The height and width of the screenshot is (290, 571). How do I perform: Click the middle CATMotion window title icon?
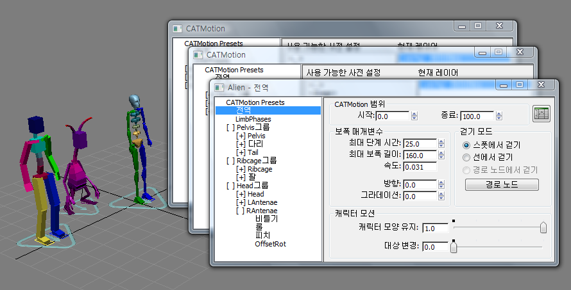click(x=198, y=55)
